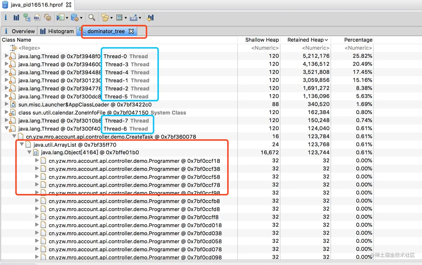
Task: Click the Numeric filter under Retained Heap
Action: click(x=316, y=48)
